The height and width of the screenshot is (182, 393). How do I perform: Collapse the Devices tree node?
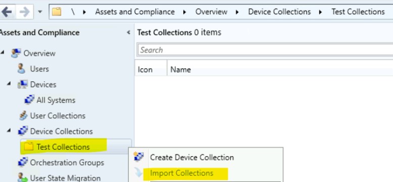coord(9,83)
